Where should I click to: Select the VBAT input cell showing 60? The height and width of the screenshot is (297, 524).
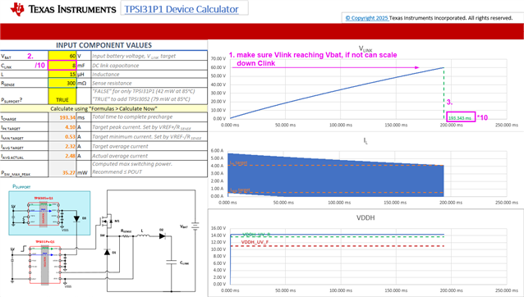point(62,56)
